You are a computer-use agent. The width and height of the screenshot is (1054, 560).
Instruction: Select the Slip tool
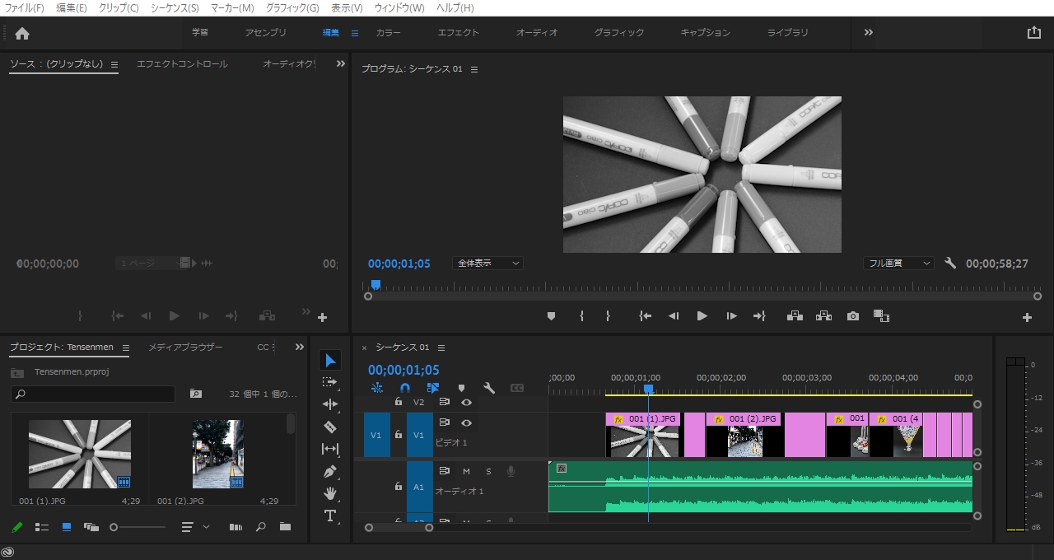330,449
